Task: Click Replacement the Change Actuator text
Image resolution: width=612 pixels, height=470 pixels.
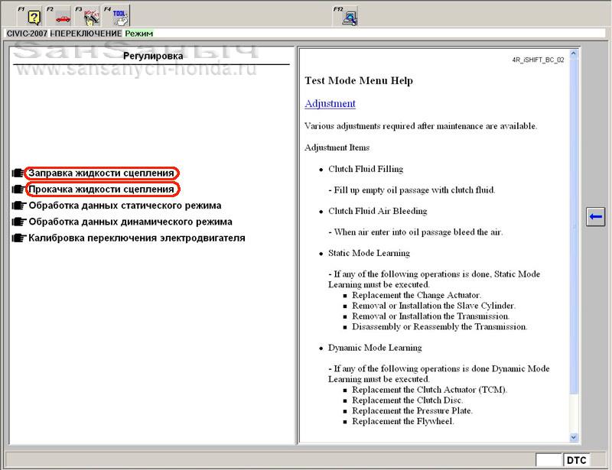Action: pyautogui.click(x=416, y=295)
